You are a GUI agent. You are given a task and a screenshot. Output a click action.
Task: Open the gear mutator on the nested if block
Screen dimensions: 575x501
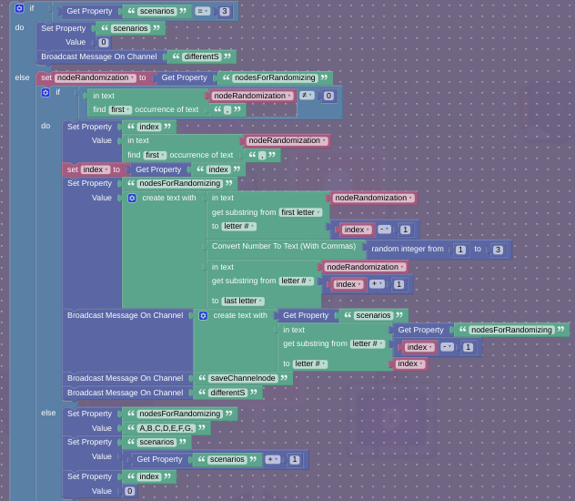pos(45,92)
